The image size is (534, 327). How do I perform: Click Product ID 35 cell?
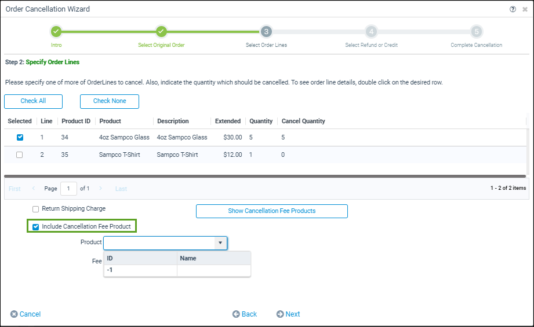(x=65, y=155)
